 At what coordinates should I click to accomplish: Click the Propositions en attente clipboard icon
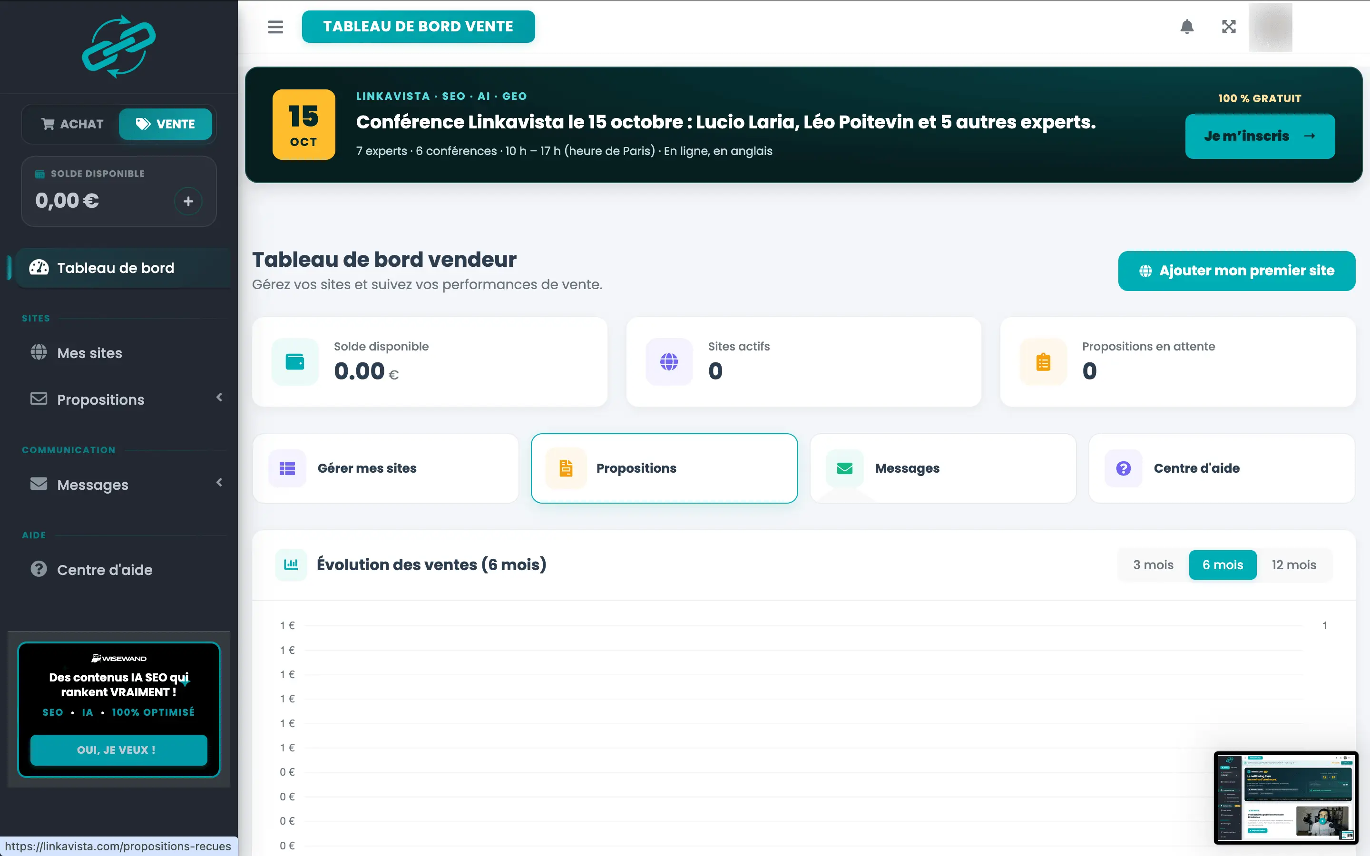point(1043,361)
